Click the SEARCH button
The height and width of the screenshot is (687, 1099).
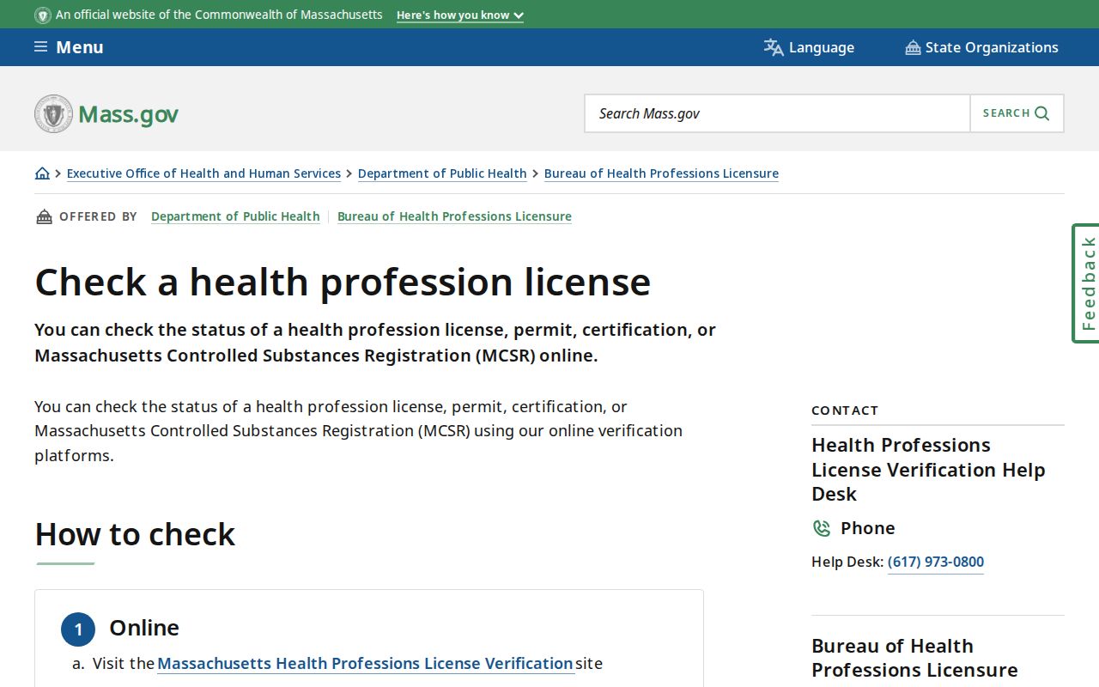[1017, 113]
